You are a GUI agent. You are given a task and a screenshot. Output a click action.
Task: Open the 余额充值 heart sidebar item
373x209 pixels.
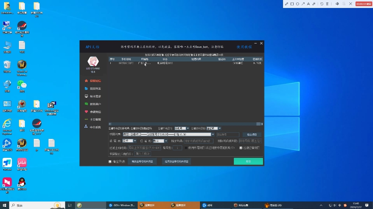[93, 112]
